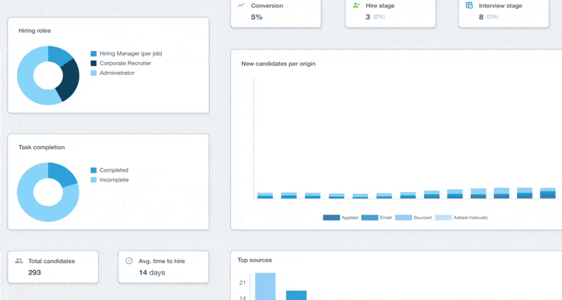562x300 pixels.
Task: Click the Conversion card label
Action: [267, 6]
